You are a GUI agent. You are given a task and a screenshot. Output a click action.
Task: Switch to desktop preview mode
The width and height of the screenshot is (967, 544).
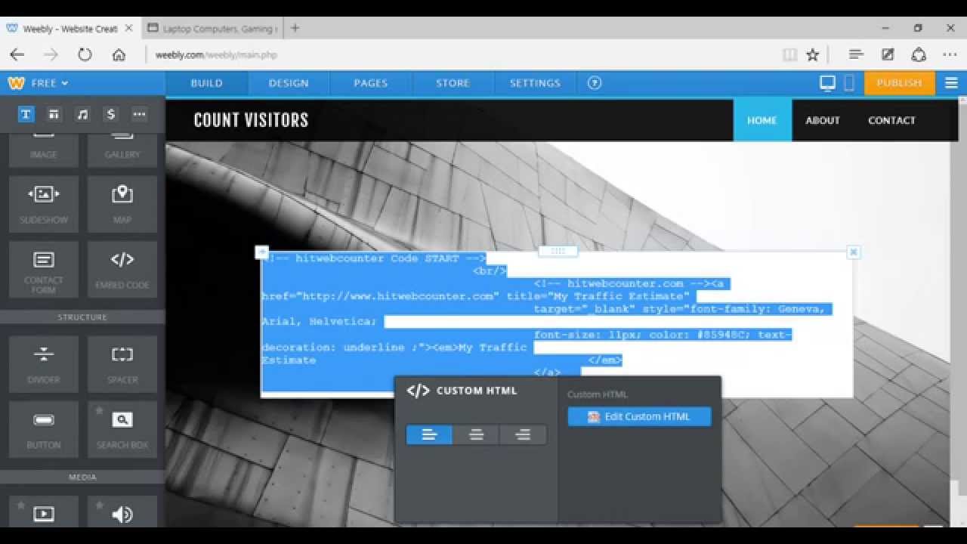(828, 83)
